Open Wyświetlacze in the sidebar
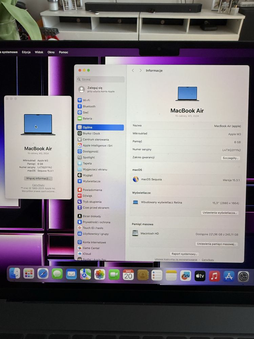Viewport: 254px width, 339px height. pyautogui.click(x=89, y=181)
